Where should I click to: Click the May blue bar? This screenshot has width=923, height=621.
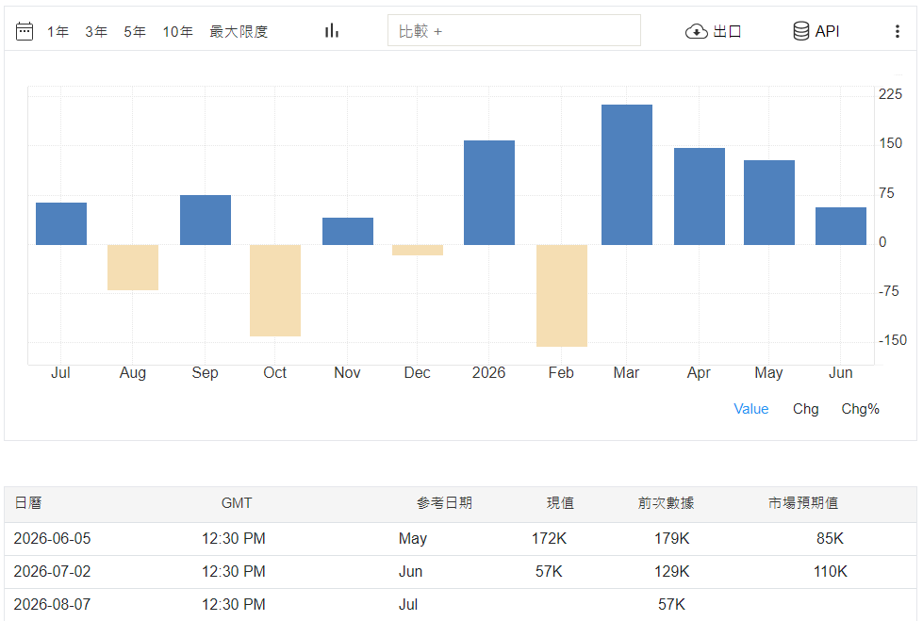click(769, 203)
